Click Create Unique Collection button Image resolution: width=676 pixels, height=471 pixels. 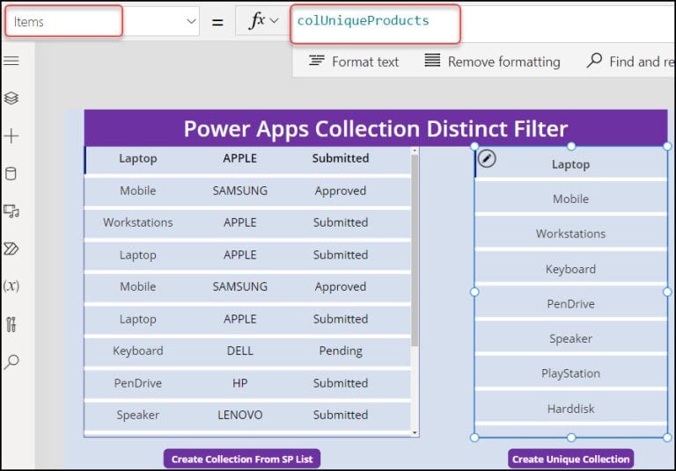pyautogui.click(x=570, y=459)
